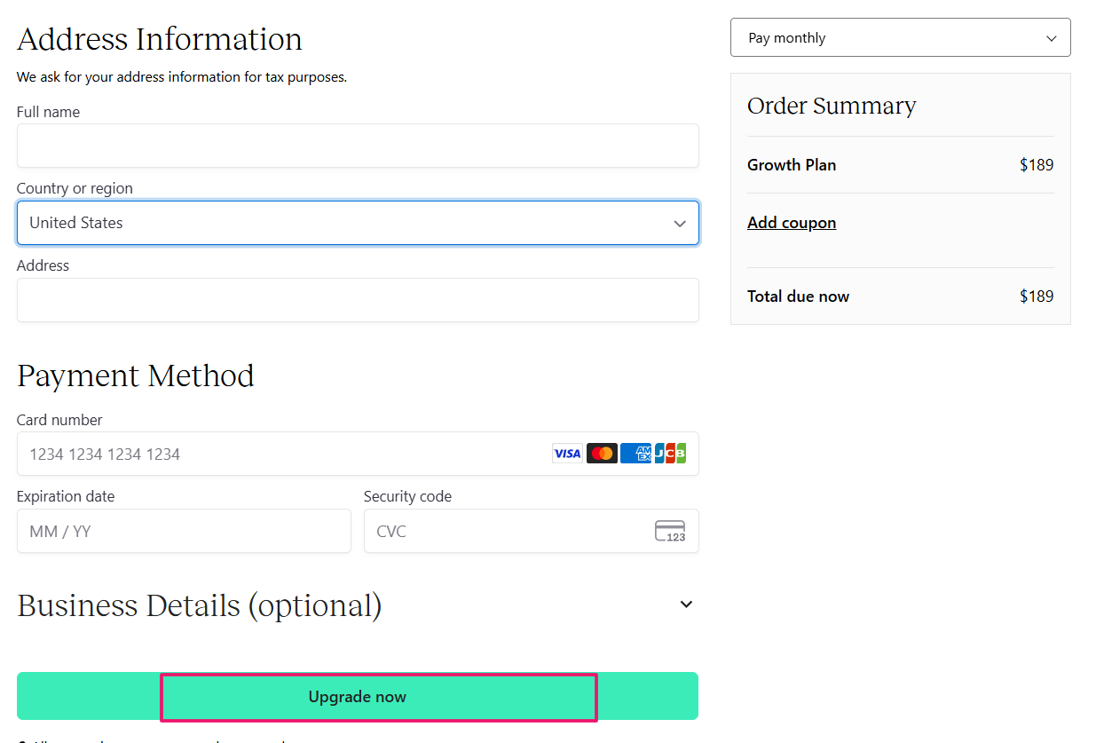Click the Card number label
1096x743 pixels.
[x=59, y=420]
